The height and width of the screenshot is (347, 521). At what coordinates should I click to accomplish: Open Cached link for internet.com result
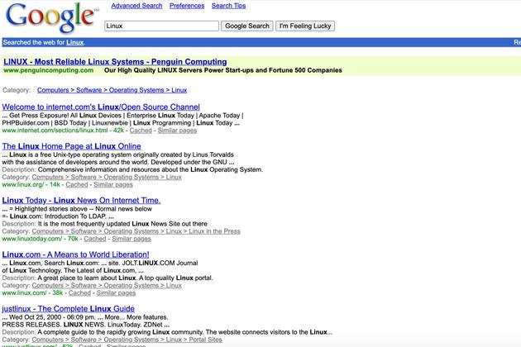(x=141, y=131)
